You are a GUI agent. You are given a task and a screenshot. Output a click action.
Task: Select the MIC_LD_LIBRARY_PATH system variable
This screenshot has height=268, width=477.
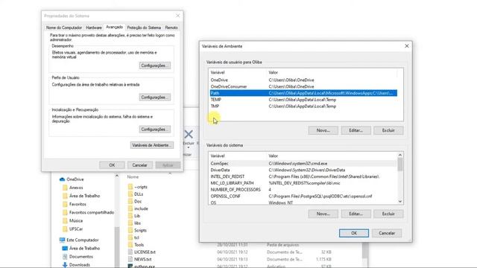(x=303, y=183)
